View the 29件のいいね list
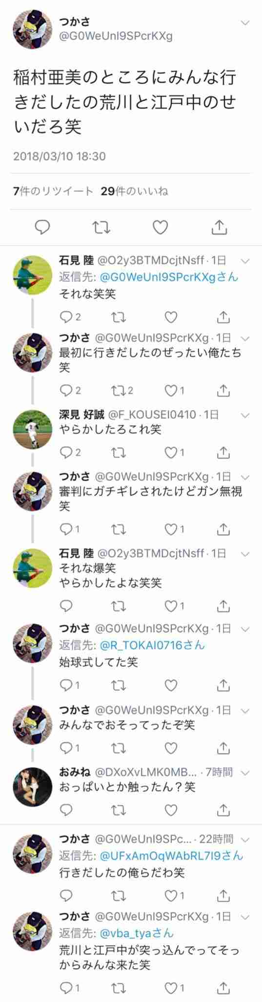262x1002 pixels. 134,191
